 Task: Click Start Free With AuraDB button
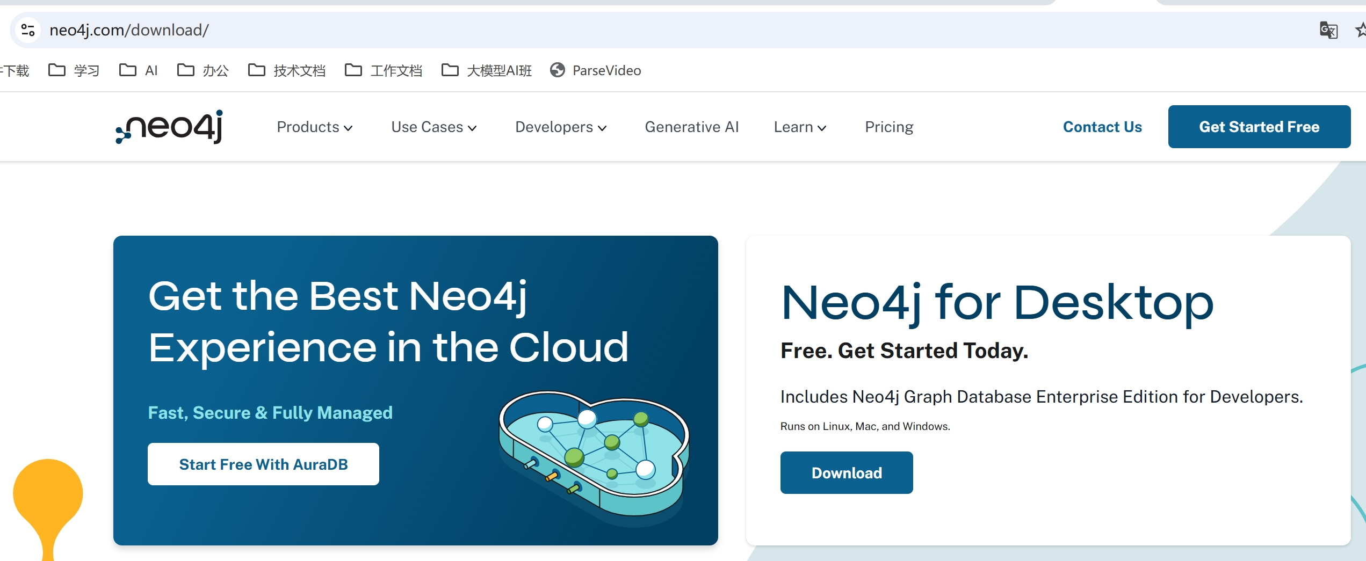[x=263, y=464]
